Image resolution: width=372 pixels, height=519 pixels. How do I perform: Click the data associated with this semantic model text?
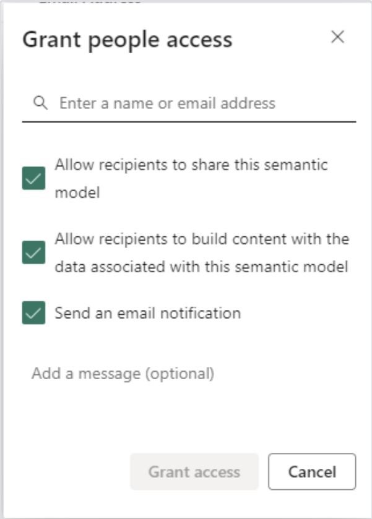coord(201,267)
